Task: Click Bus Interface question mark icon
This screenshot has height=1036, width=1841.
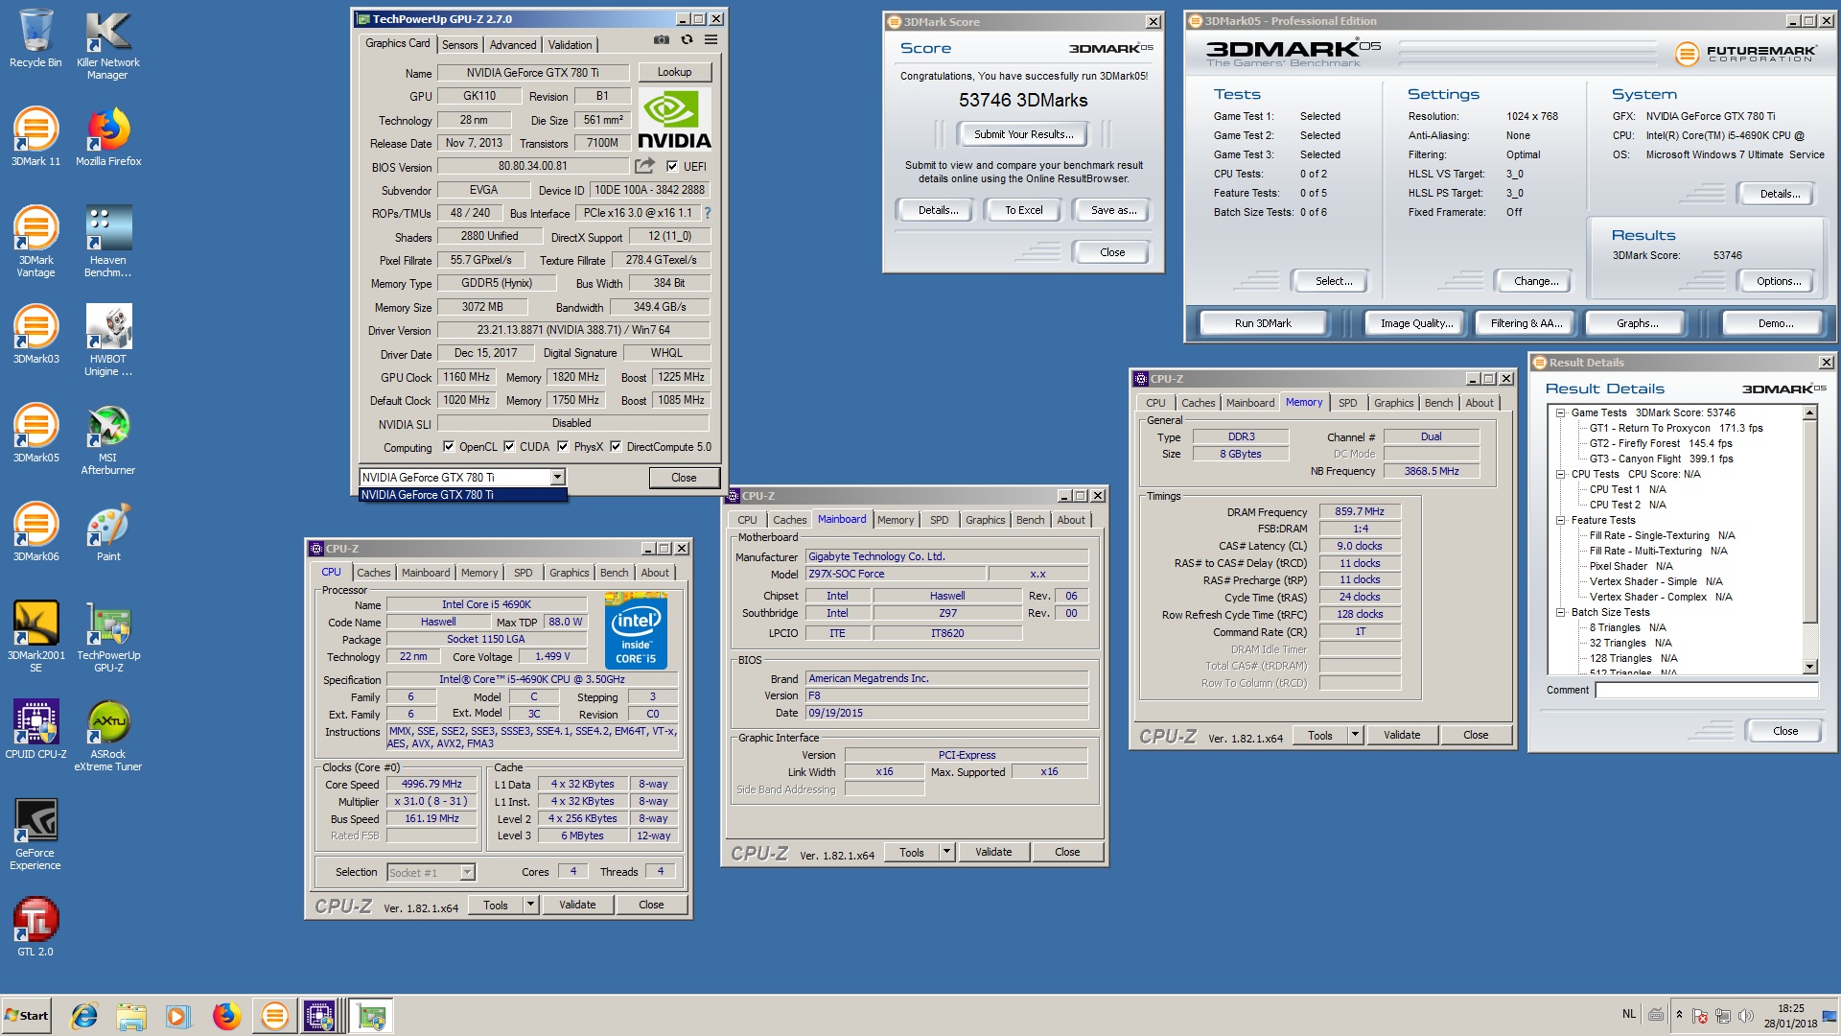Action: [708, 213]
